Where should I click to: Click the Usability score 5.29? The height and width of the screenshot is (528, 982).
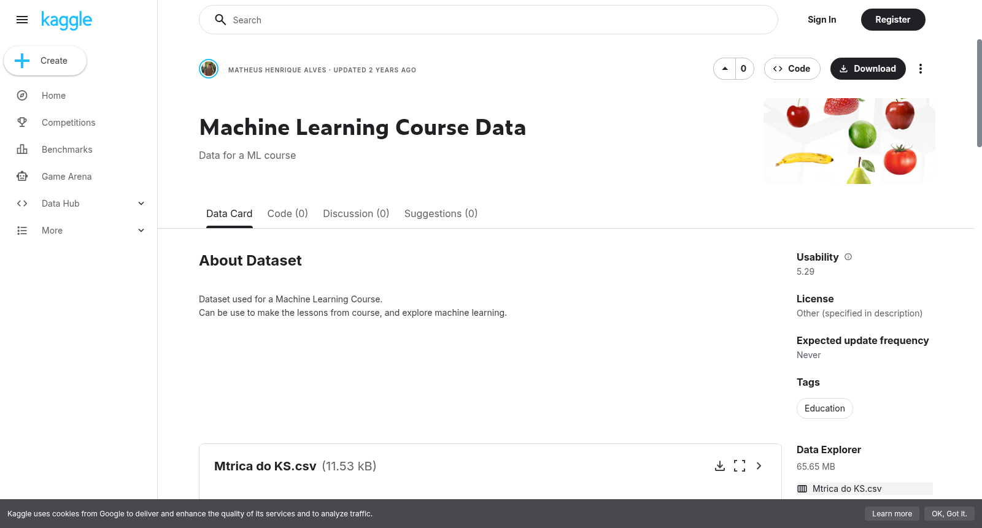pos(806,272)
